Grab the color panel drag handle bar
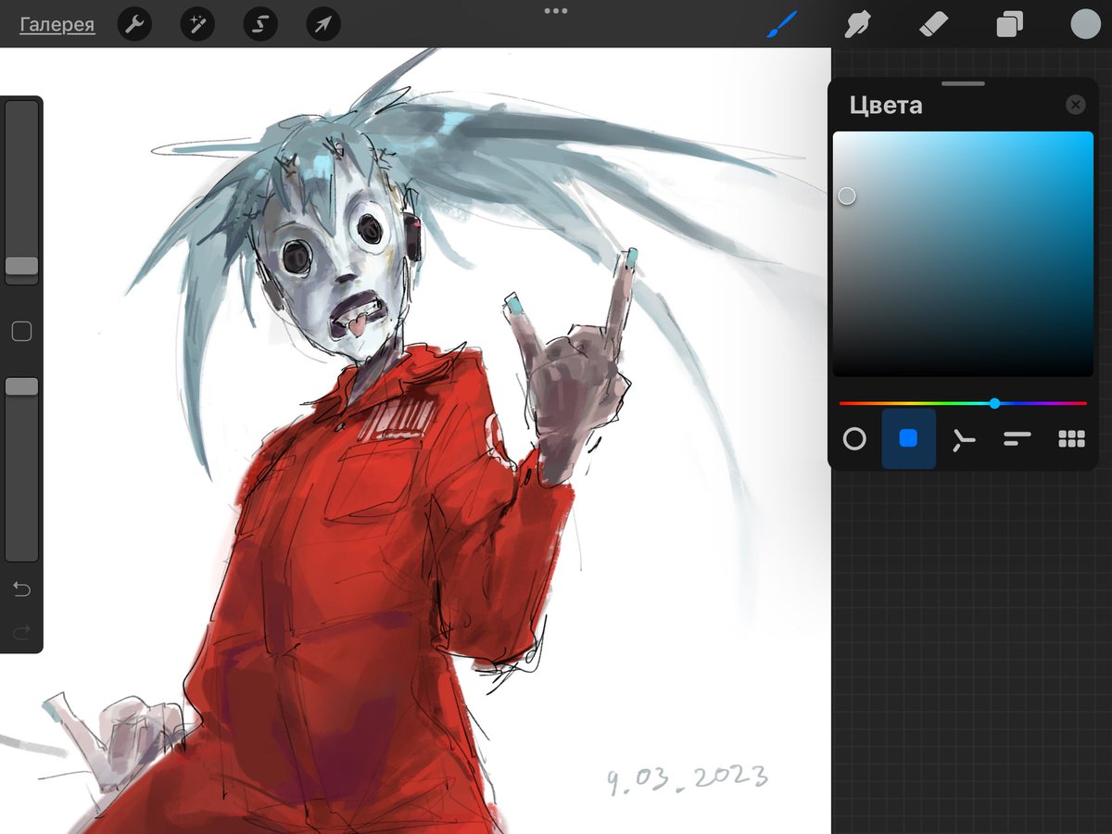 (963, 83)
